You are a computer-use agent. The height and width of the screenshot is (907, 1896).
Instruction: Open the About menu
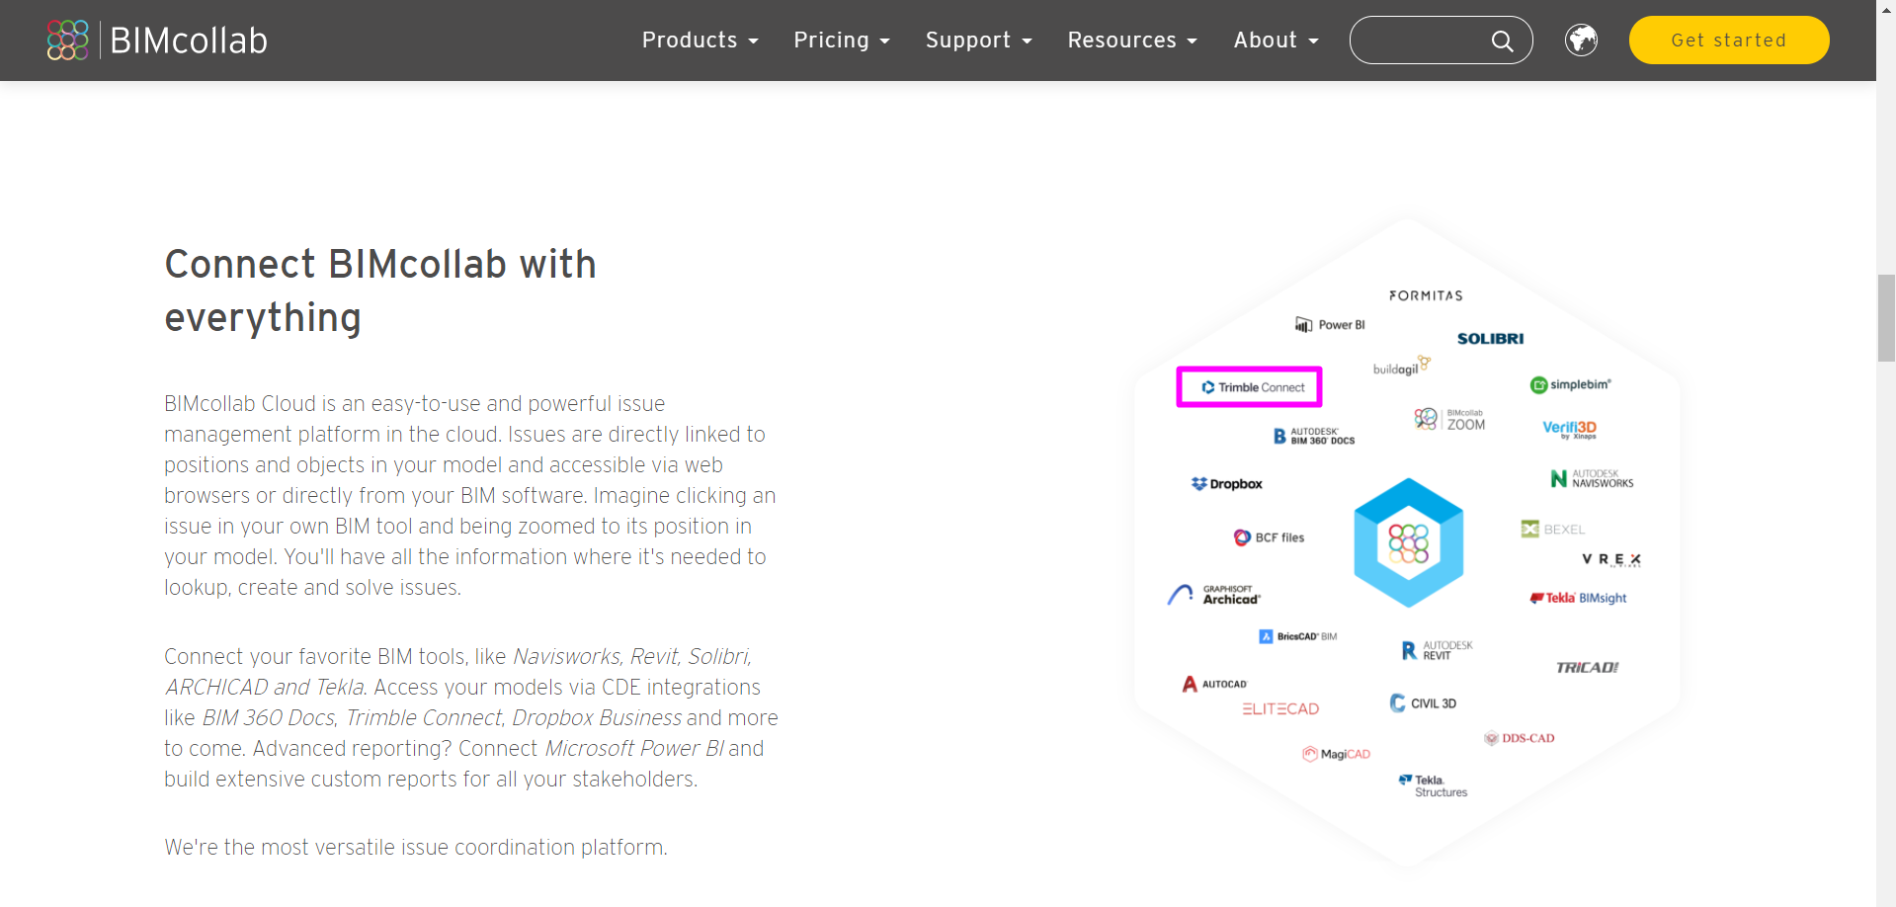coord(1276,41)
